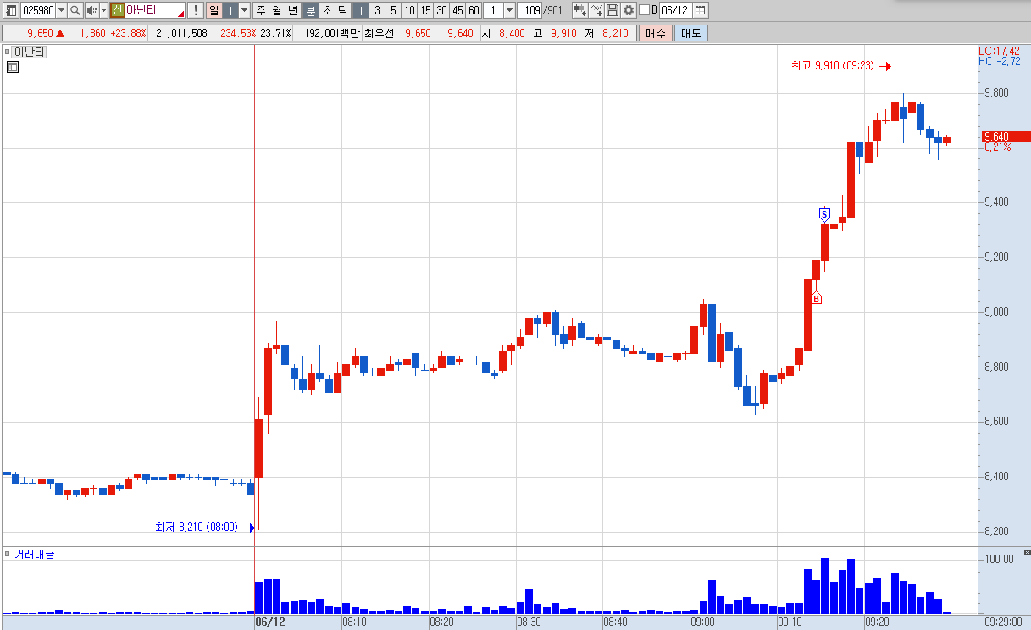Expand the stock code 025980 dropdown arrow
The width and height of the screenshot is (1031, 630).
(x=61, y=10)
